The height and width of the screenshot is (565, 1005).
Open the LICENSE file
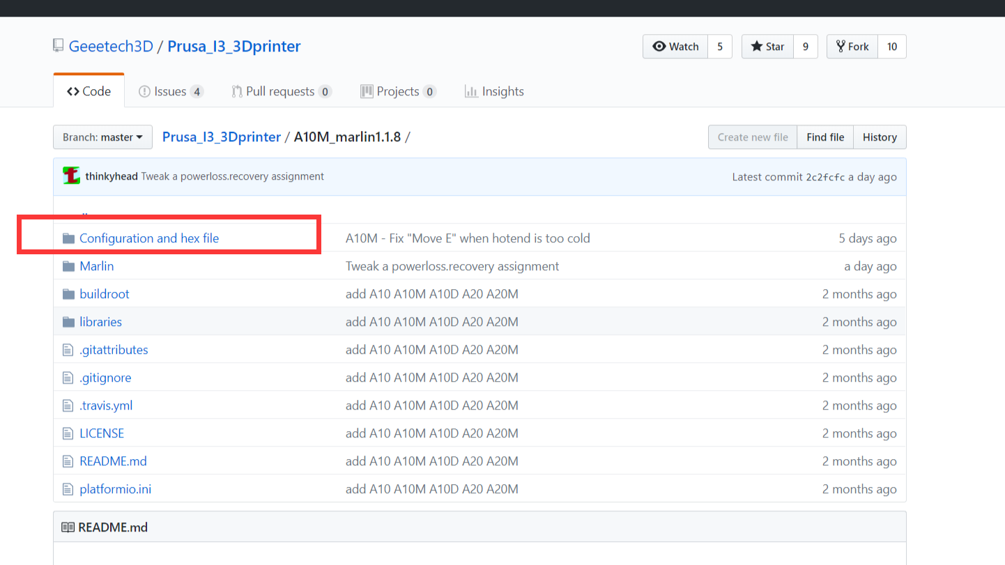point(102,433)
